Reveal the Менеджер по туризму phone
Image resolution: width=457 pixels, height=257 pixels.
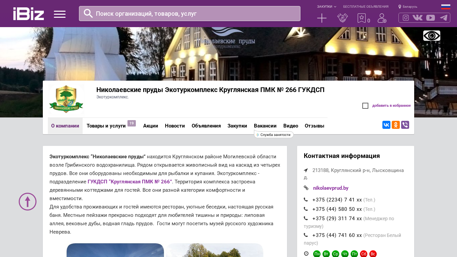[337, 219]
